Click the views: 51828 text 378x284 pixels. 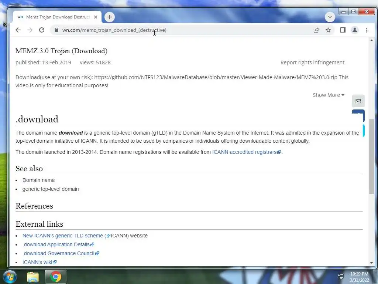pyautogui.click(x=95, y=62)
